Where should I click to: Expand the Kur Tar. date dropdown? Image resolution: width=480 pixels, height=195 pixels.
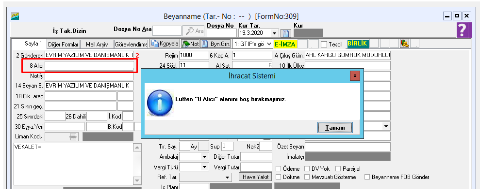pyautogui.click(x=275, y=33)
